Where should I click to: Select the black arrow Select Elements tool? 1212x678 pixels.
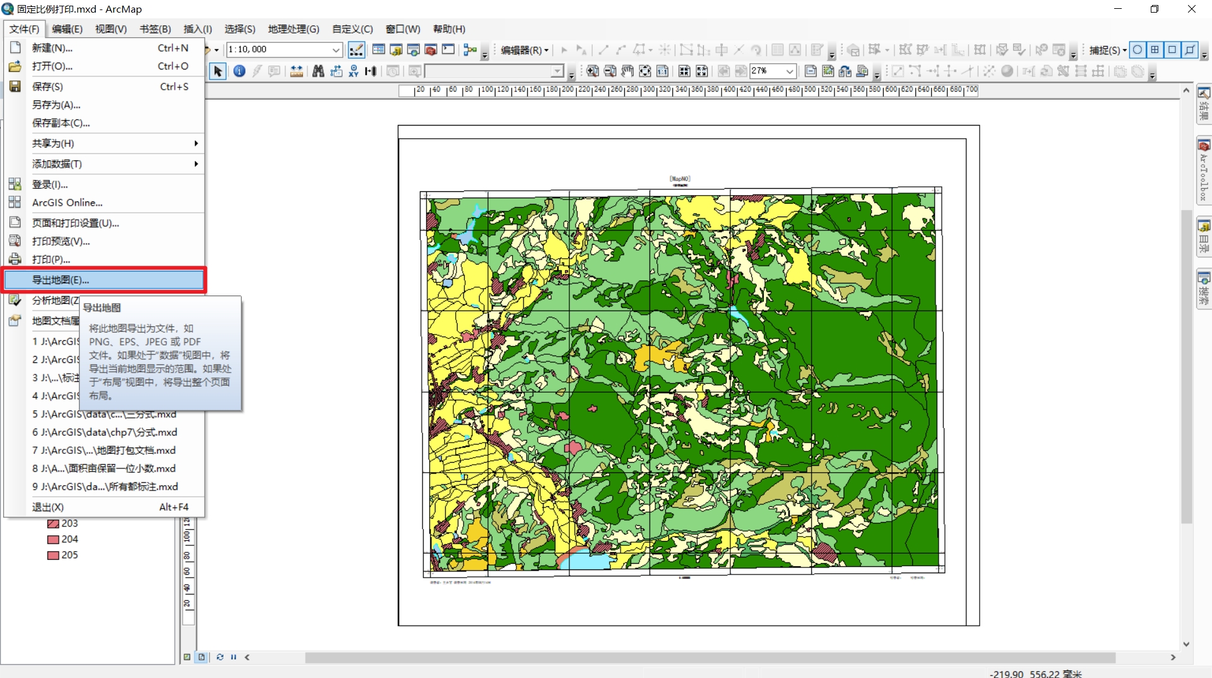pyautogui.click(x=218, y=71)
